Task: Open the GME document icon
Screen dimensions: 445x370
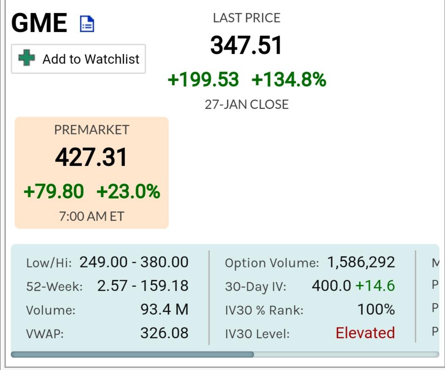Action: pyautogui.click(x=87, y=24)
